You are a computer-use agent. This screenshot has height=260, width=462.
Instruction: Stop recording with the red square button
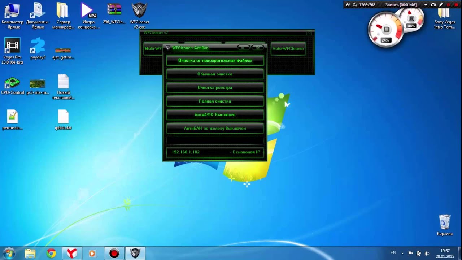click(x=456, y=5)
